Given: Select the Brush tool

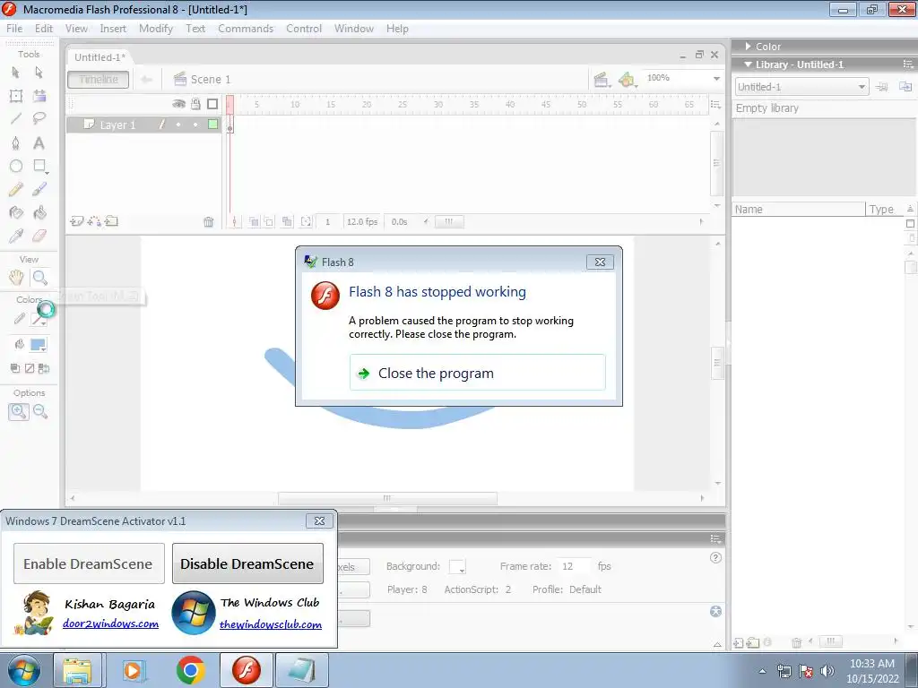Looking at the screenshot, I should click(39, 190).
